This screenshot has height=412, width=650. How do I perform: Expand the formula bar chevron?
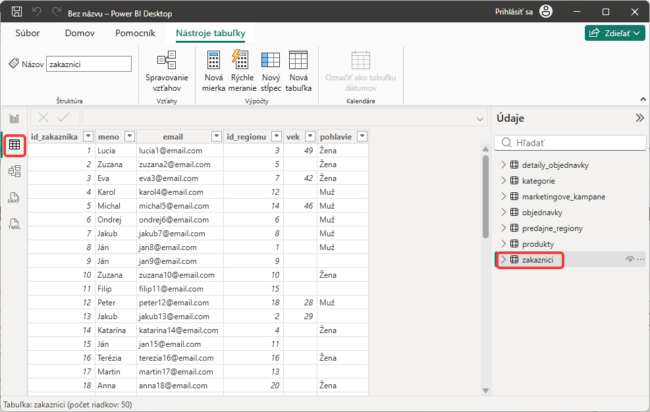pyautogui.click(x=480, y=119)
